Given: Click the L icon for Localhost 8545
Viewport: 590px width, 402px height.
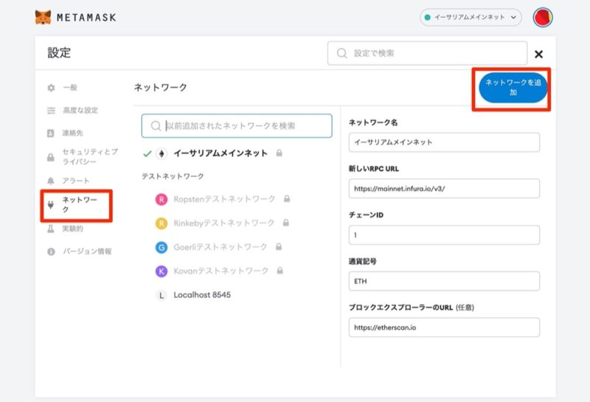Looking at the screenshot, I should 162,296.
